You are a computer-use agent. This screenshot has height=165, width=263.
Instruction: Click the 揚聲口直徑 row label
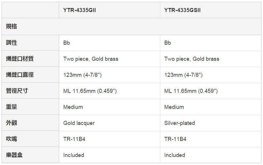20,75
